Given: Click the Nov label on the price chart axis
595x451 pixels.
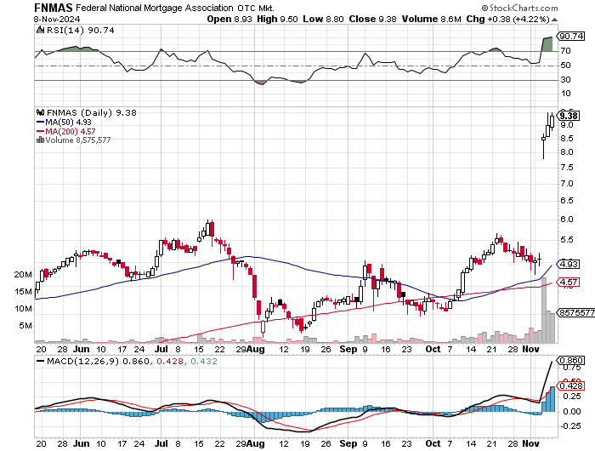Looking at the screenshot, I should tap(531, 349).
